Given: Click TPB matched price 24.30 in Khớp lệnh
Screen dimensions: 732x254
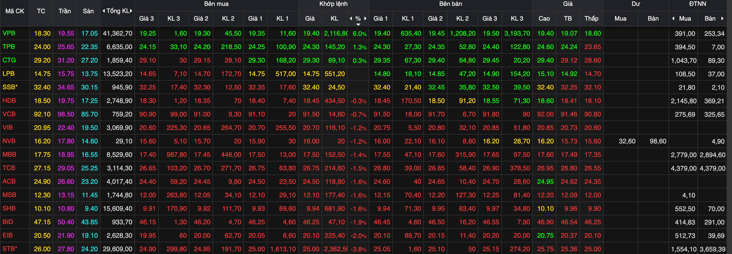Looking at the screenshot, I should pyautogui.click(x=311, y=47).
